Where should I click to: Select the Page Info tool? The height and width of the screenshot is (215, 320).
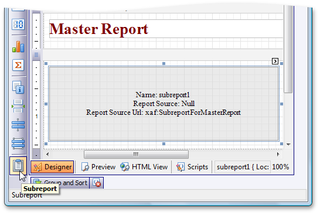[18, 87]
